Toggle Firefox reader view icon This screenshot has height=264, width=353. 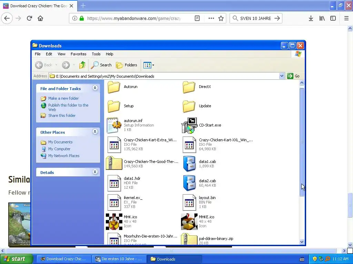(197, 19)
